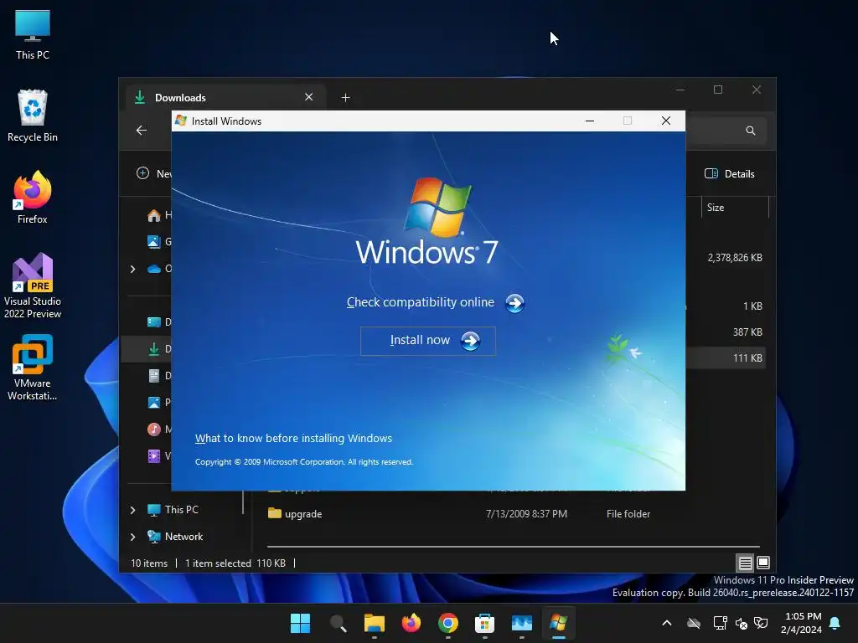Expand the OneDrive cloud tree node
858x643 pixels.
pyautogui.click(x=132, y=269)
